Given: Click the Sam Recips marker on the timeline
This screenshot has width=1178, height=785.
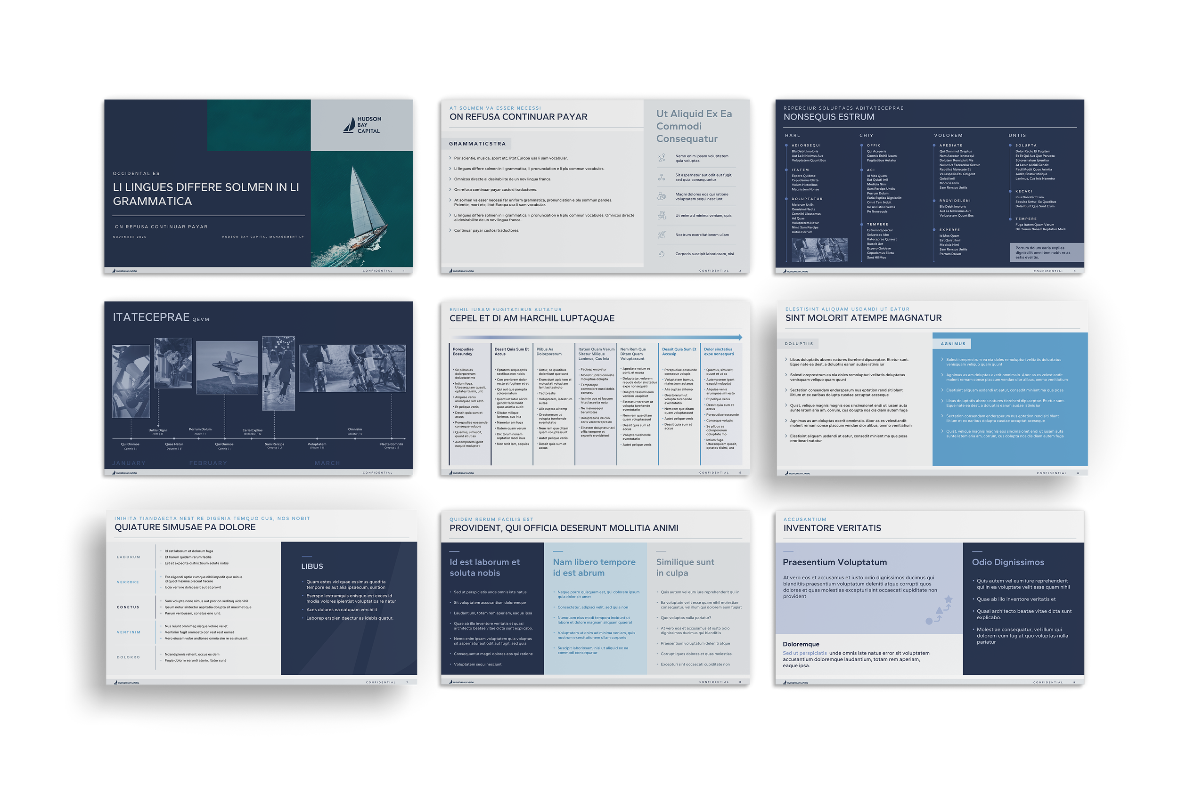Looking at the screenshot, I should [274, 439].
